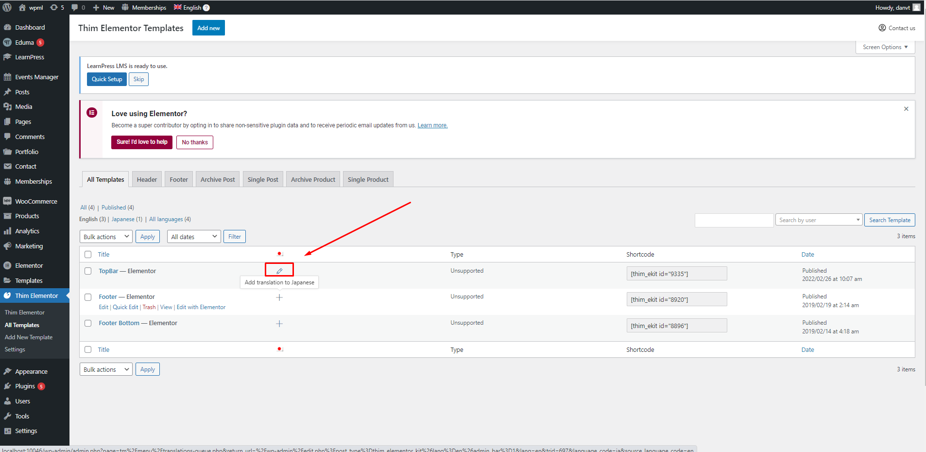Click the template search input field
926x452 pixels.
734,220
